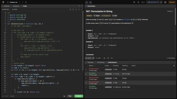This screenshot has height=99, width=177.
Task: Reveal the Hint
Action: pos(115,16)
